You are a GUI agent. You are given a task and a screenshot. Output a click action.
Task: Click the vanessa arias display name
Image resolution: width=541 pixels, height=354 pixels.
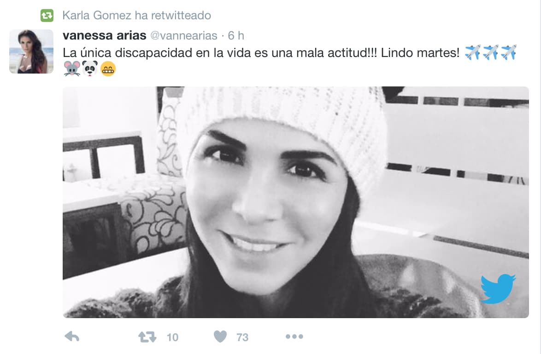105,35
